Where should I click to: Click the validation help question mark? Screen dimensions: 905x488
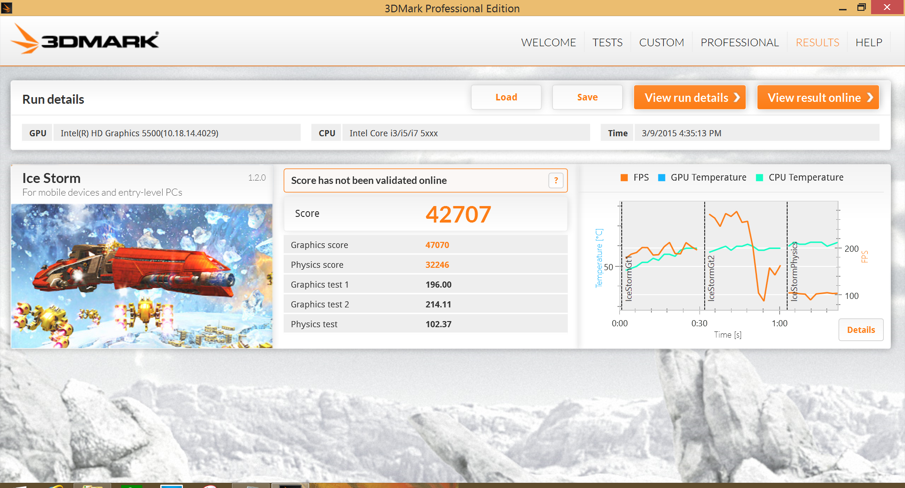[x=556, y=180]
